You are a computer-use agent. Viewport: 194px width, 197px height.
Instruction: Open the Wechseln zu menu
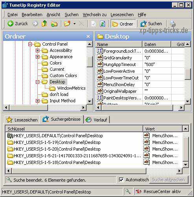[x=94, y=15]
